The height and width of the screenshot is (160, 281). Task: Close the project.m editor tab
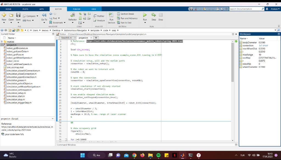91,38
